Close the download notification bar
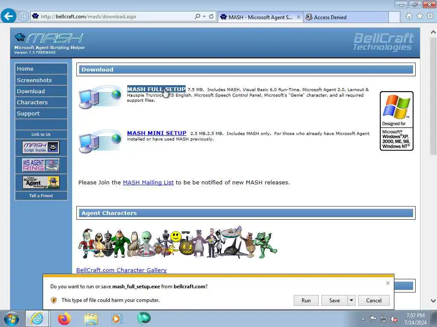This screenshot has width=437, height=327. coord(387,283)
